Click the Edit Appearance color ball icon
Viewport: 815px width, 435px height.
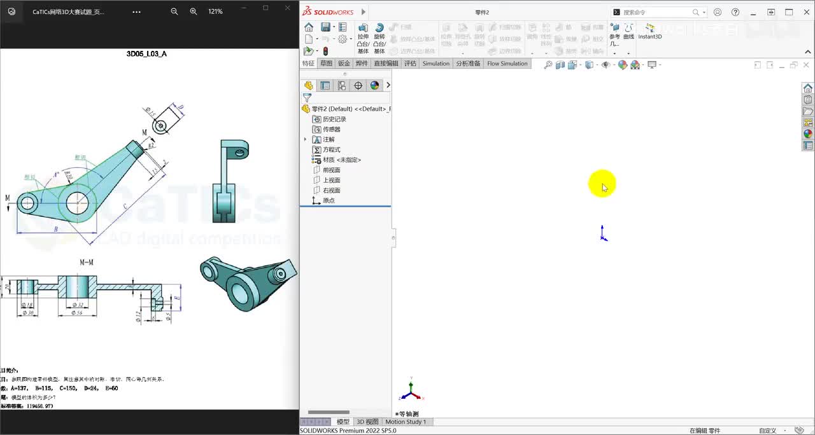pyautogui.click(x=623, y=65)
